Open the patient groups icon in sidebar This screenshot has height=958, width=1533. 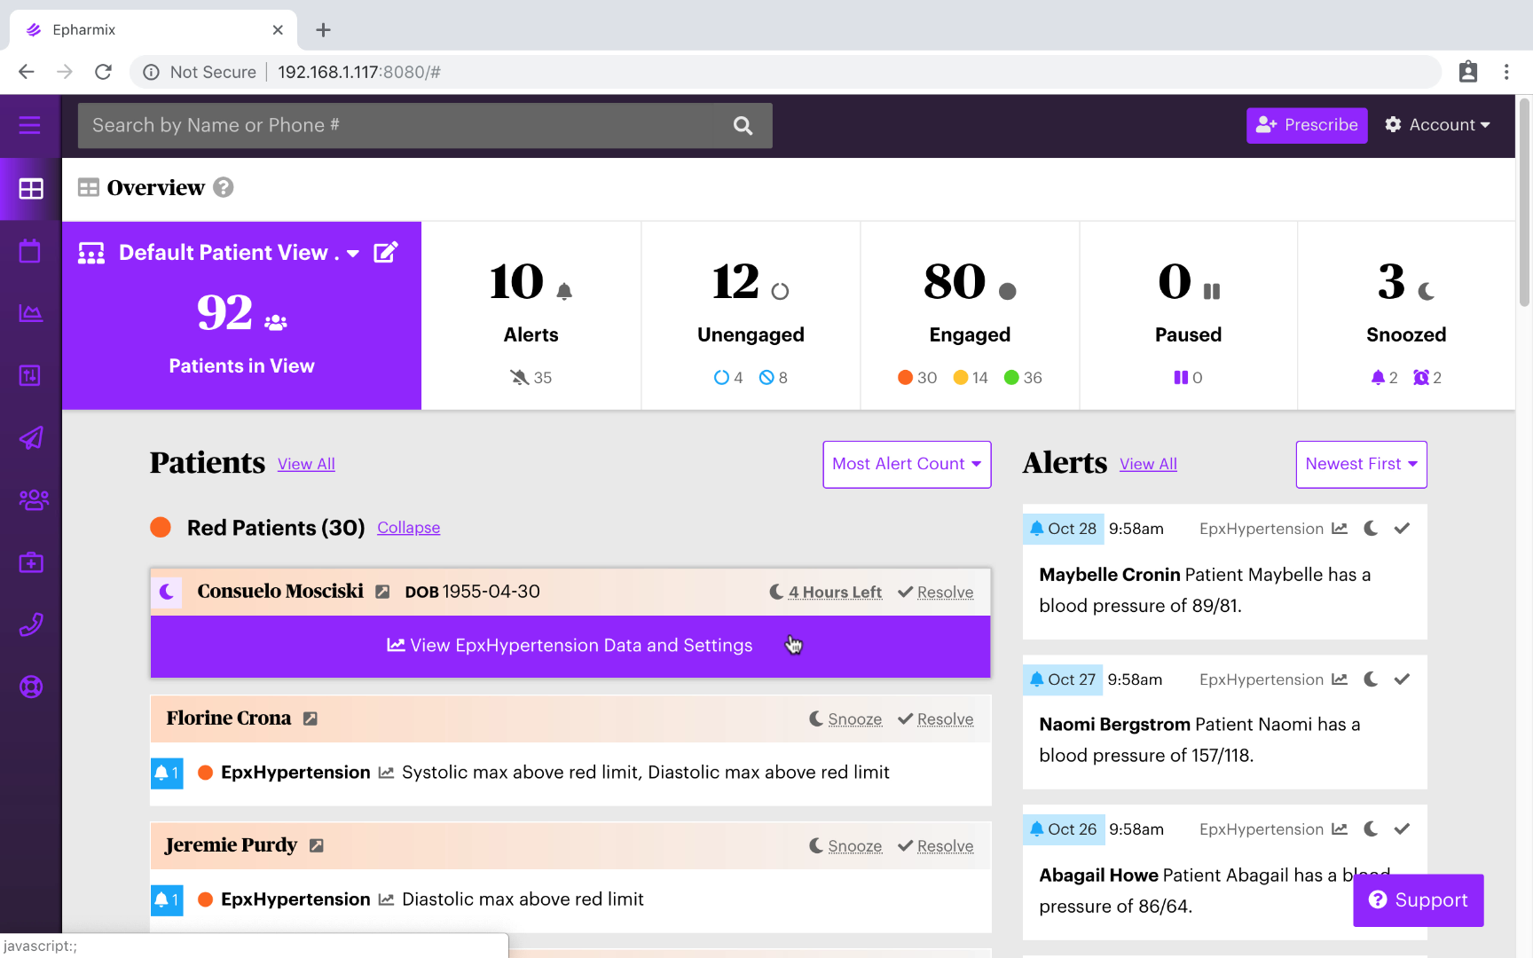pos(34,500)
